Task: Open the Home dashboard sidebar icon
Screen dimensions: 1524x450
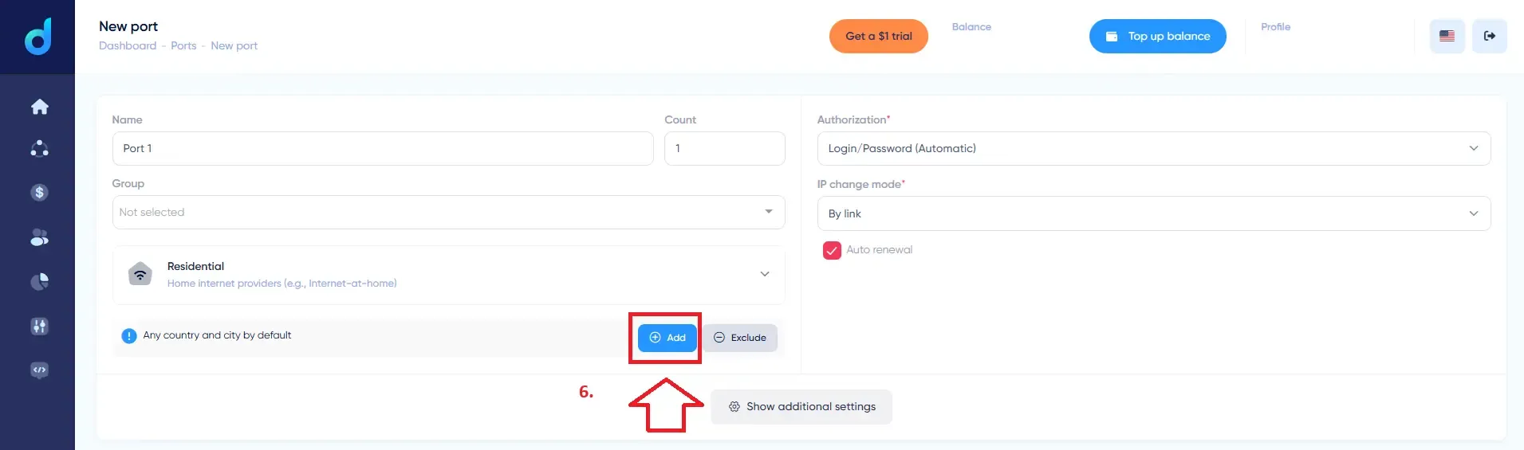Action: pos(39,107)
